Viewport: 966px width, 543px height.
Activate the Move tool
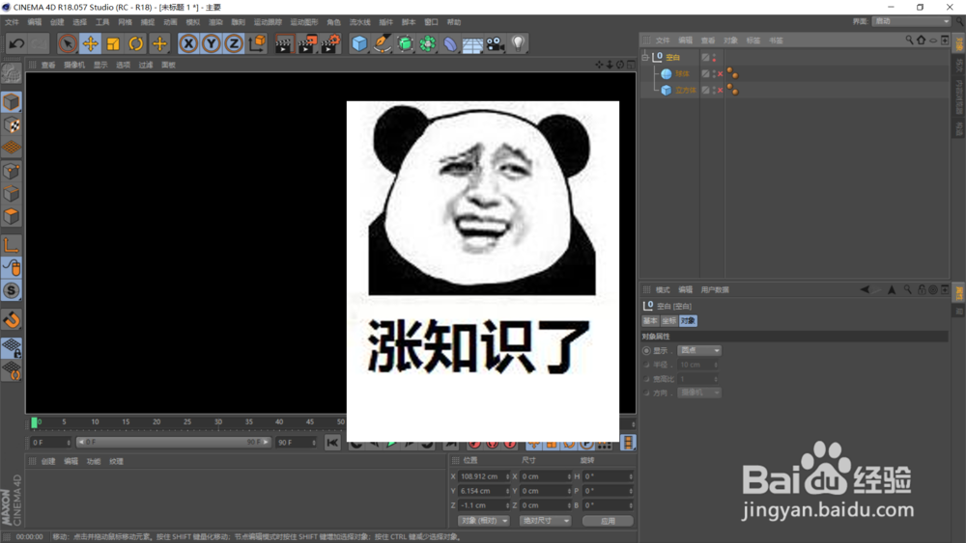pos(91,43)
